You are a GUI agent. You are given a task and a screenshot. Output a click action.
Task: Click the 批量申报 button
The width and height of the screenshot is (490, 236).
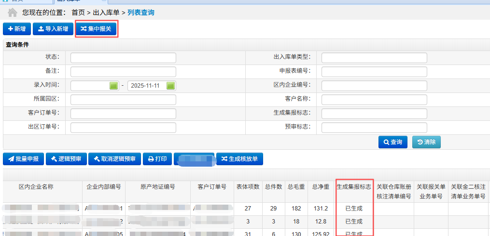pyautogui.click(x=23, y=159)
